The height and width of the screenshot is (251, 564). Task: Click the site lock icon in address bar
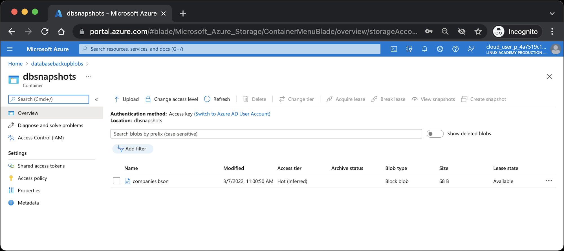click(x=82, y=32)
